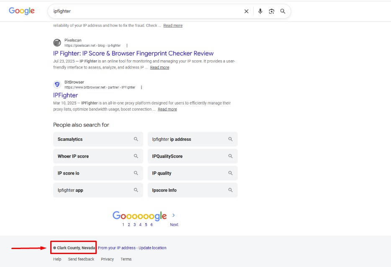
Task: Open the Terms footer link
Action: [126, 259]
